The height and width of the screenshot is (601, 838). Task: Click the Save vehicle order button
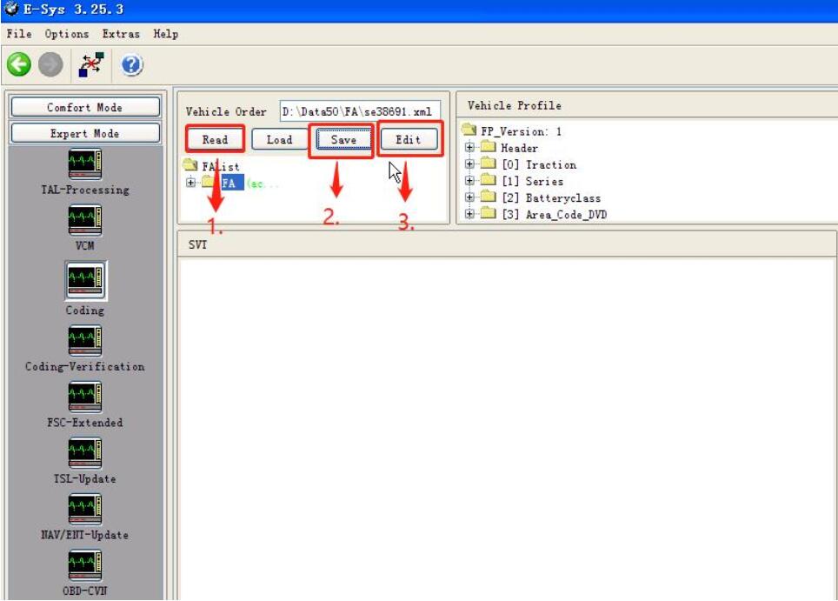(343, 139)
